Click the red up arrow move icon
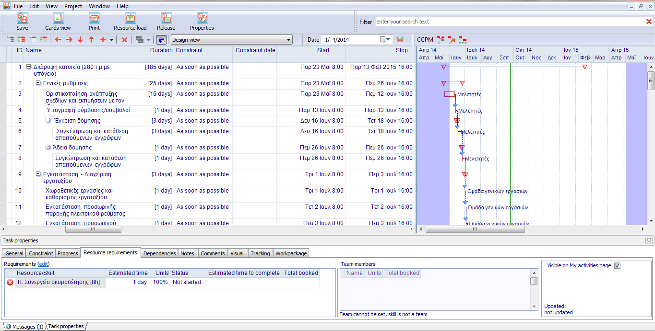The image size is (655, 331). click(x=91, y=40)
